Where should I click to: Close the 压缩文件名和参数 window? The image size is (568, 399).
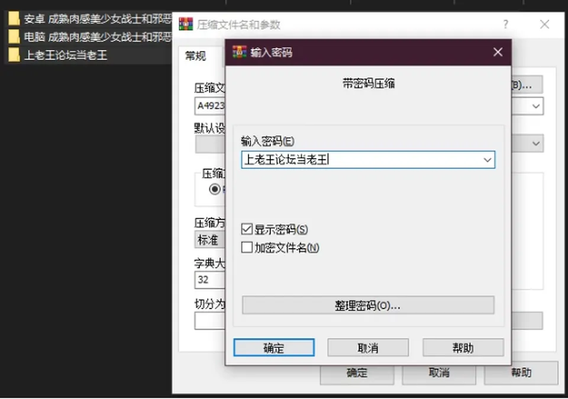tap(544, 24)
